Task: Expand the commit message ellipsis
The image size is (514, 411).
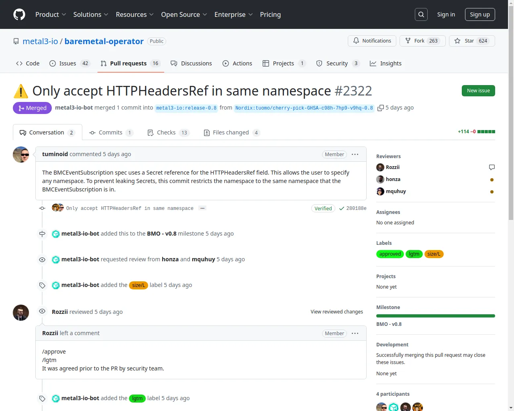Action: [202, 208]
